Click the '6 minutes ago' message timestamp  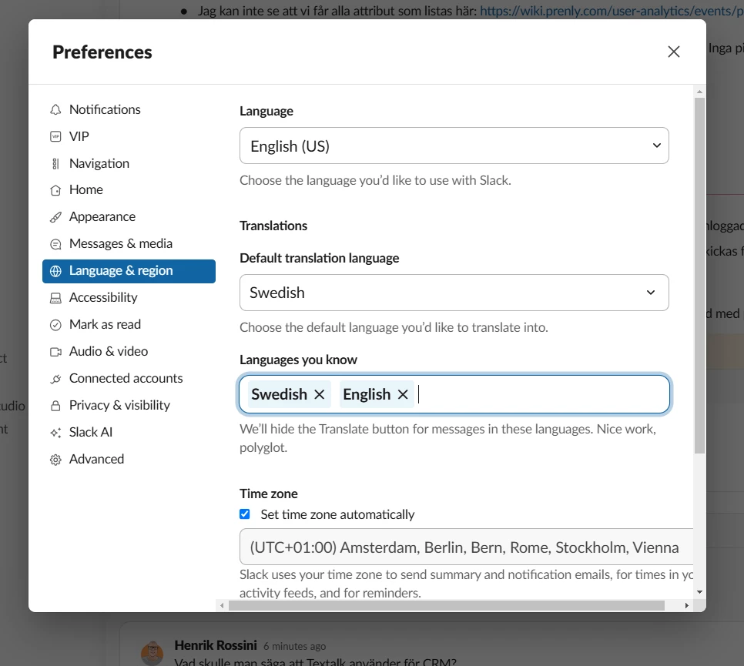pos(295,646)
